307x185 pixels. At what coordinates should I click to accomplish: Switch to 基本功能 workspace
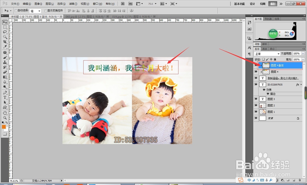pos(239,4)
